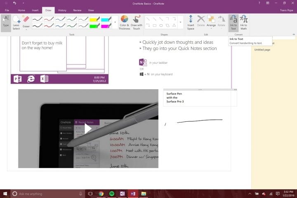
Task: Switch to the View tab
Action: 91,10
